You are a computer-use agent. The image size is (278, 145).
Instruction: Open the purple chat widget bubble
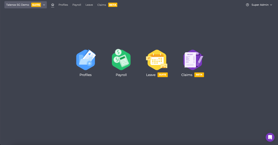(x=270, y=137)
